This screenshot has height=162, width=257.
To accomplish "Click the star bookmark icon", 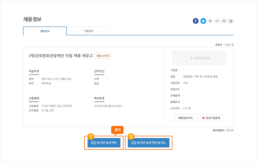I will pyautogui.click(x=210, y=21).
